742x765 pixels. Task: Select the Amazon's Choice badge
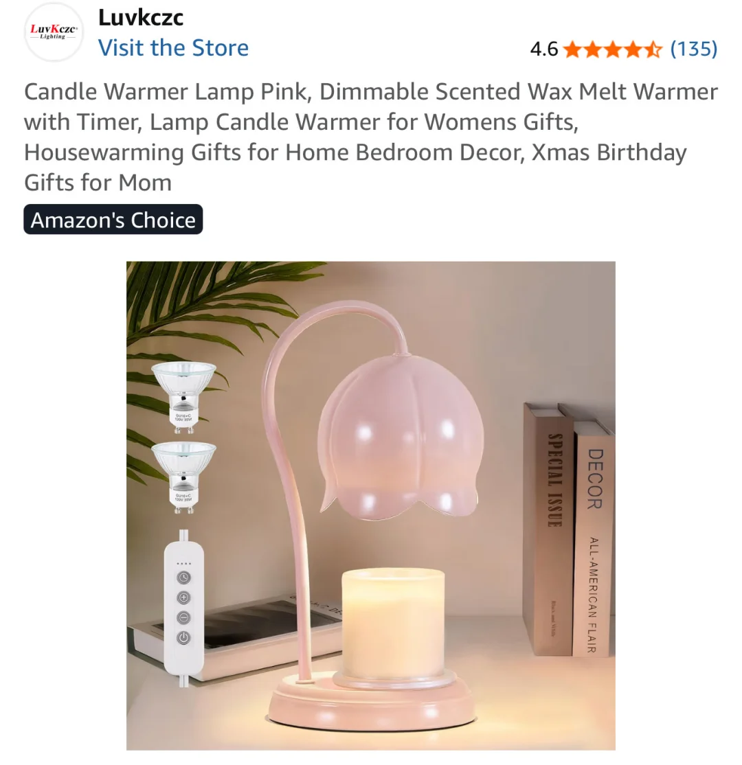coord(113,220)
